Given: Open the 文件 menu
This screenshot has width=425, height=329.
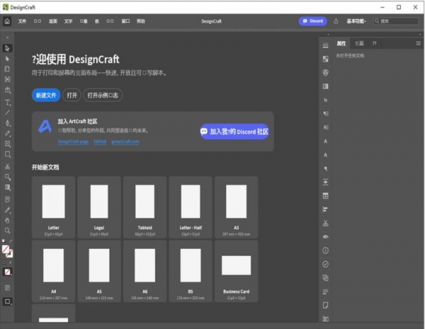Looking at the screenshot, I should [x=22, y=21].
